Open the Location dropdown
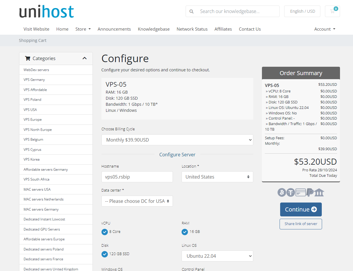The width and height of the screenshot is (353, 271). pos(217,177)
